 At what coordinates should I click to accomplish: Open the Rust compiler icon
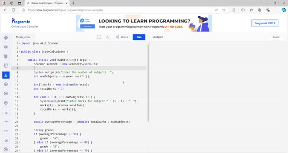(x=6, y=149)
